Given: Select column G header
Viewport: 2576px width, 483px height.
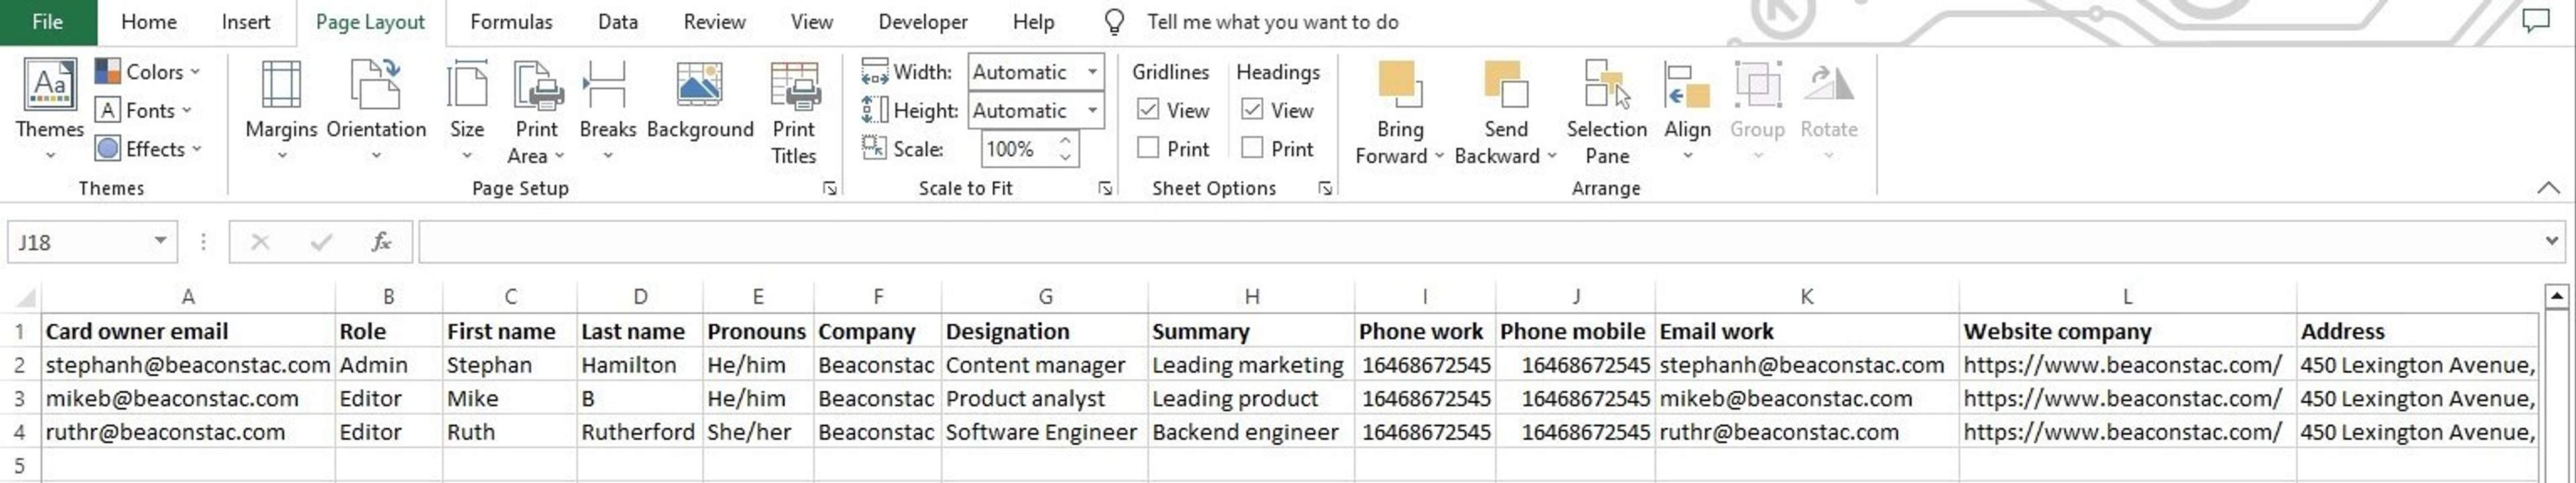Looking at the screenshot, I should [1045, 296].
